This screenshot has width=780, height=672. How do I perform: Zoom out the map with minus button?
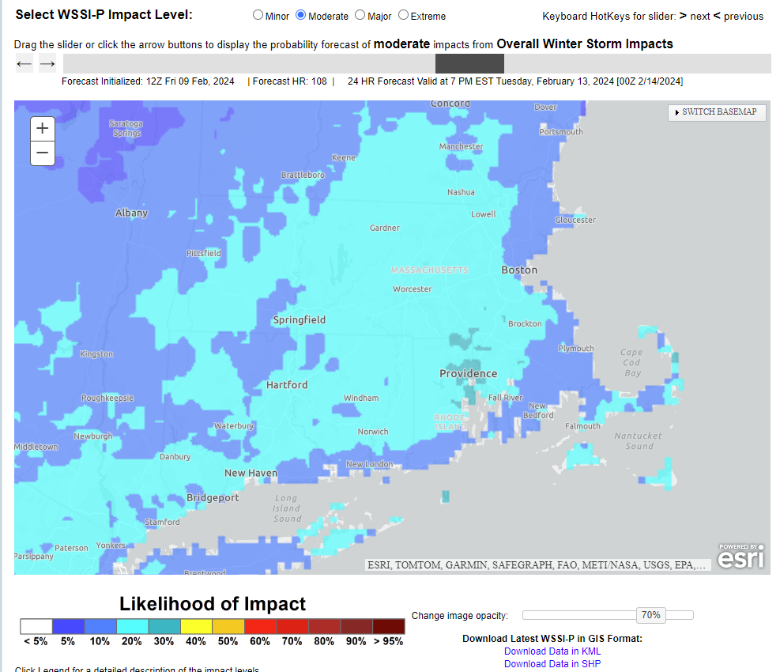click(43, 153)
